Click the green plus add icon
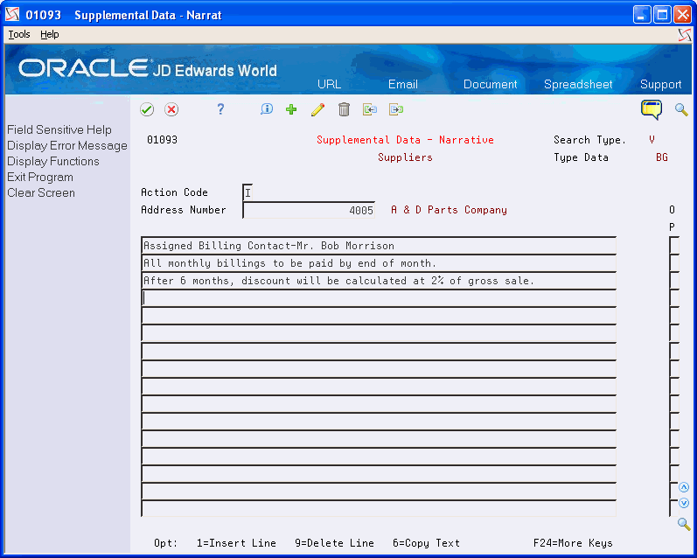 tap(291, 109)
